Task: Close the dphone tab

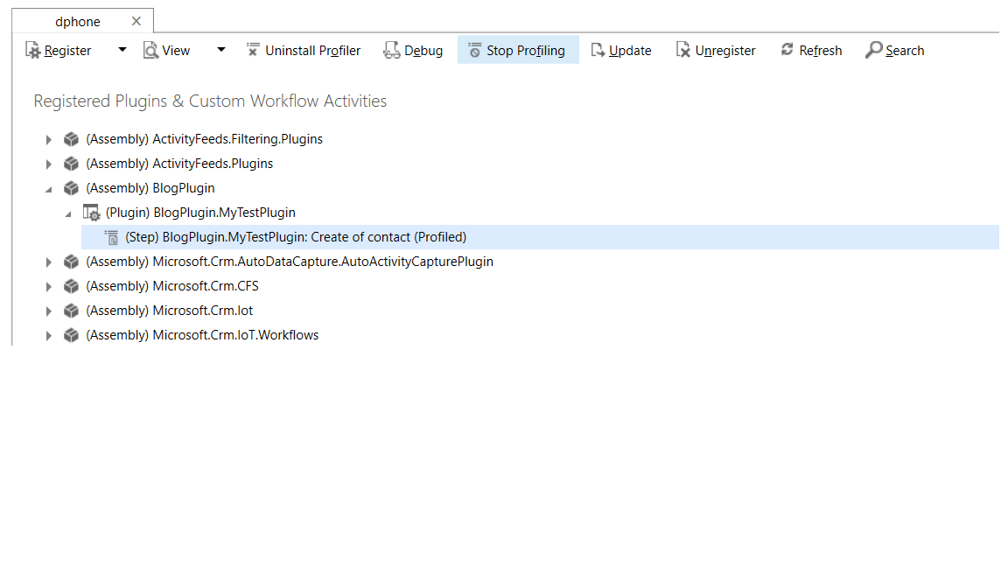Action: click(x=136, y=21)
